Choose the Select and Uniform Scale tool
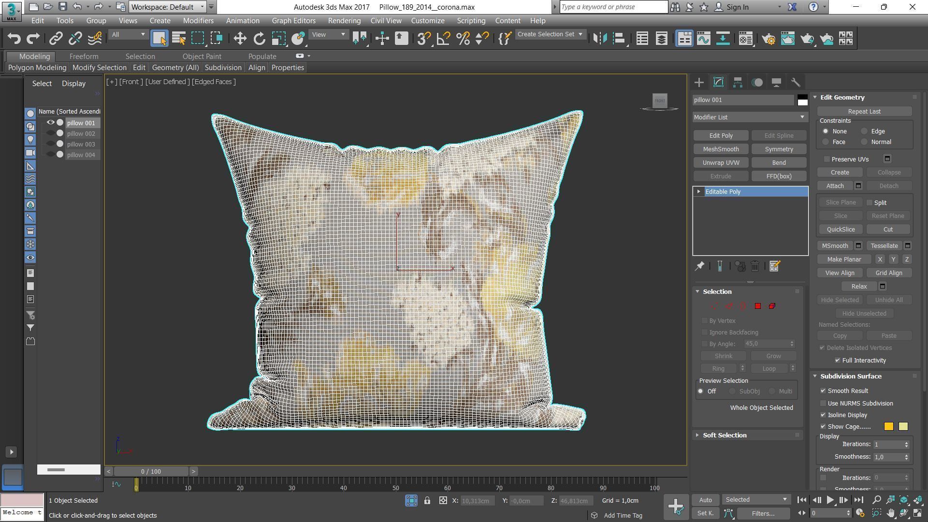The image size is (928, 522). click(x=279, y=39)
